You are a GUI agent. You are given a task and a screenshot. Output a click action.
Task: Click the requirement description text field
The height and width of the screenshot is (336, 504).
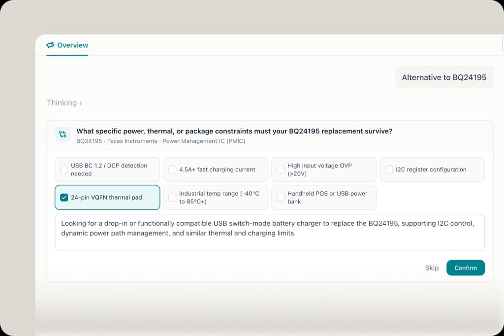point(270,233)
